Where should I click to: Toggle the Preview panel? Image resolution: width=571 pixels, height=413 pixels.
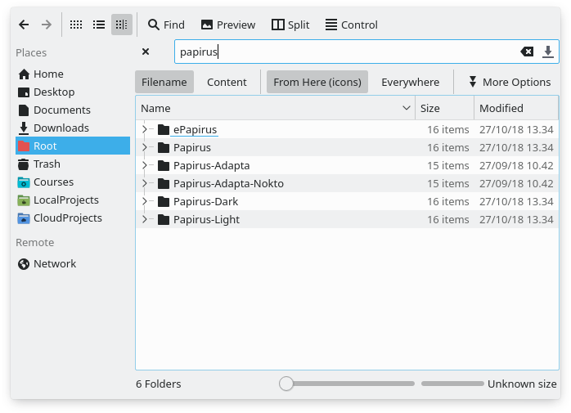228,25
